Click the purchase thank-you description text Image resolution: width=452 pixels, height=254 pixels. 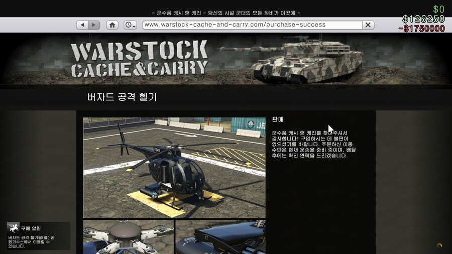310,144
